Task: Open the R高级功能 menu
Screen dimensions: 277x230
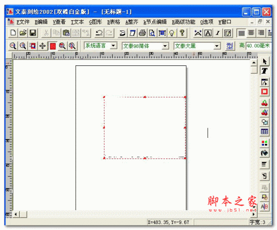Action: pyautogui.click(x=184, y=22)
